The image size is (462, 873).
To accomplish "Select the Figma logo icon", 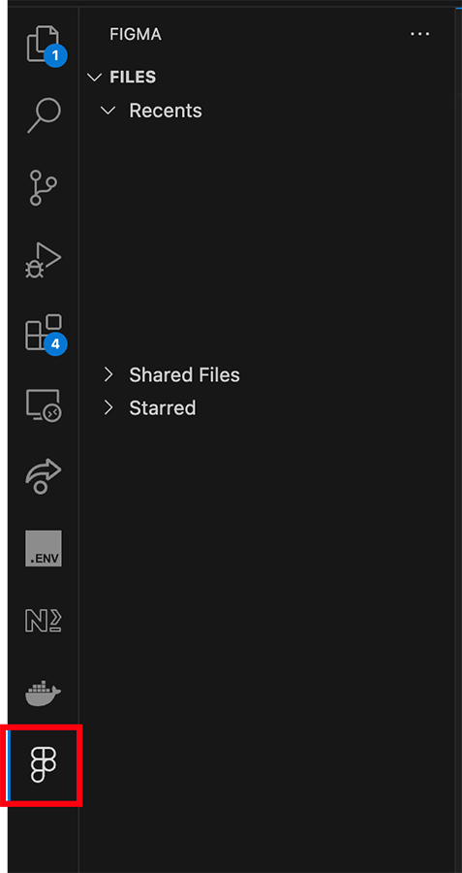I will (44, 765).
